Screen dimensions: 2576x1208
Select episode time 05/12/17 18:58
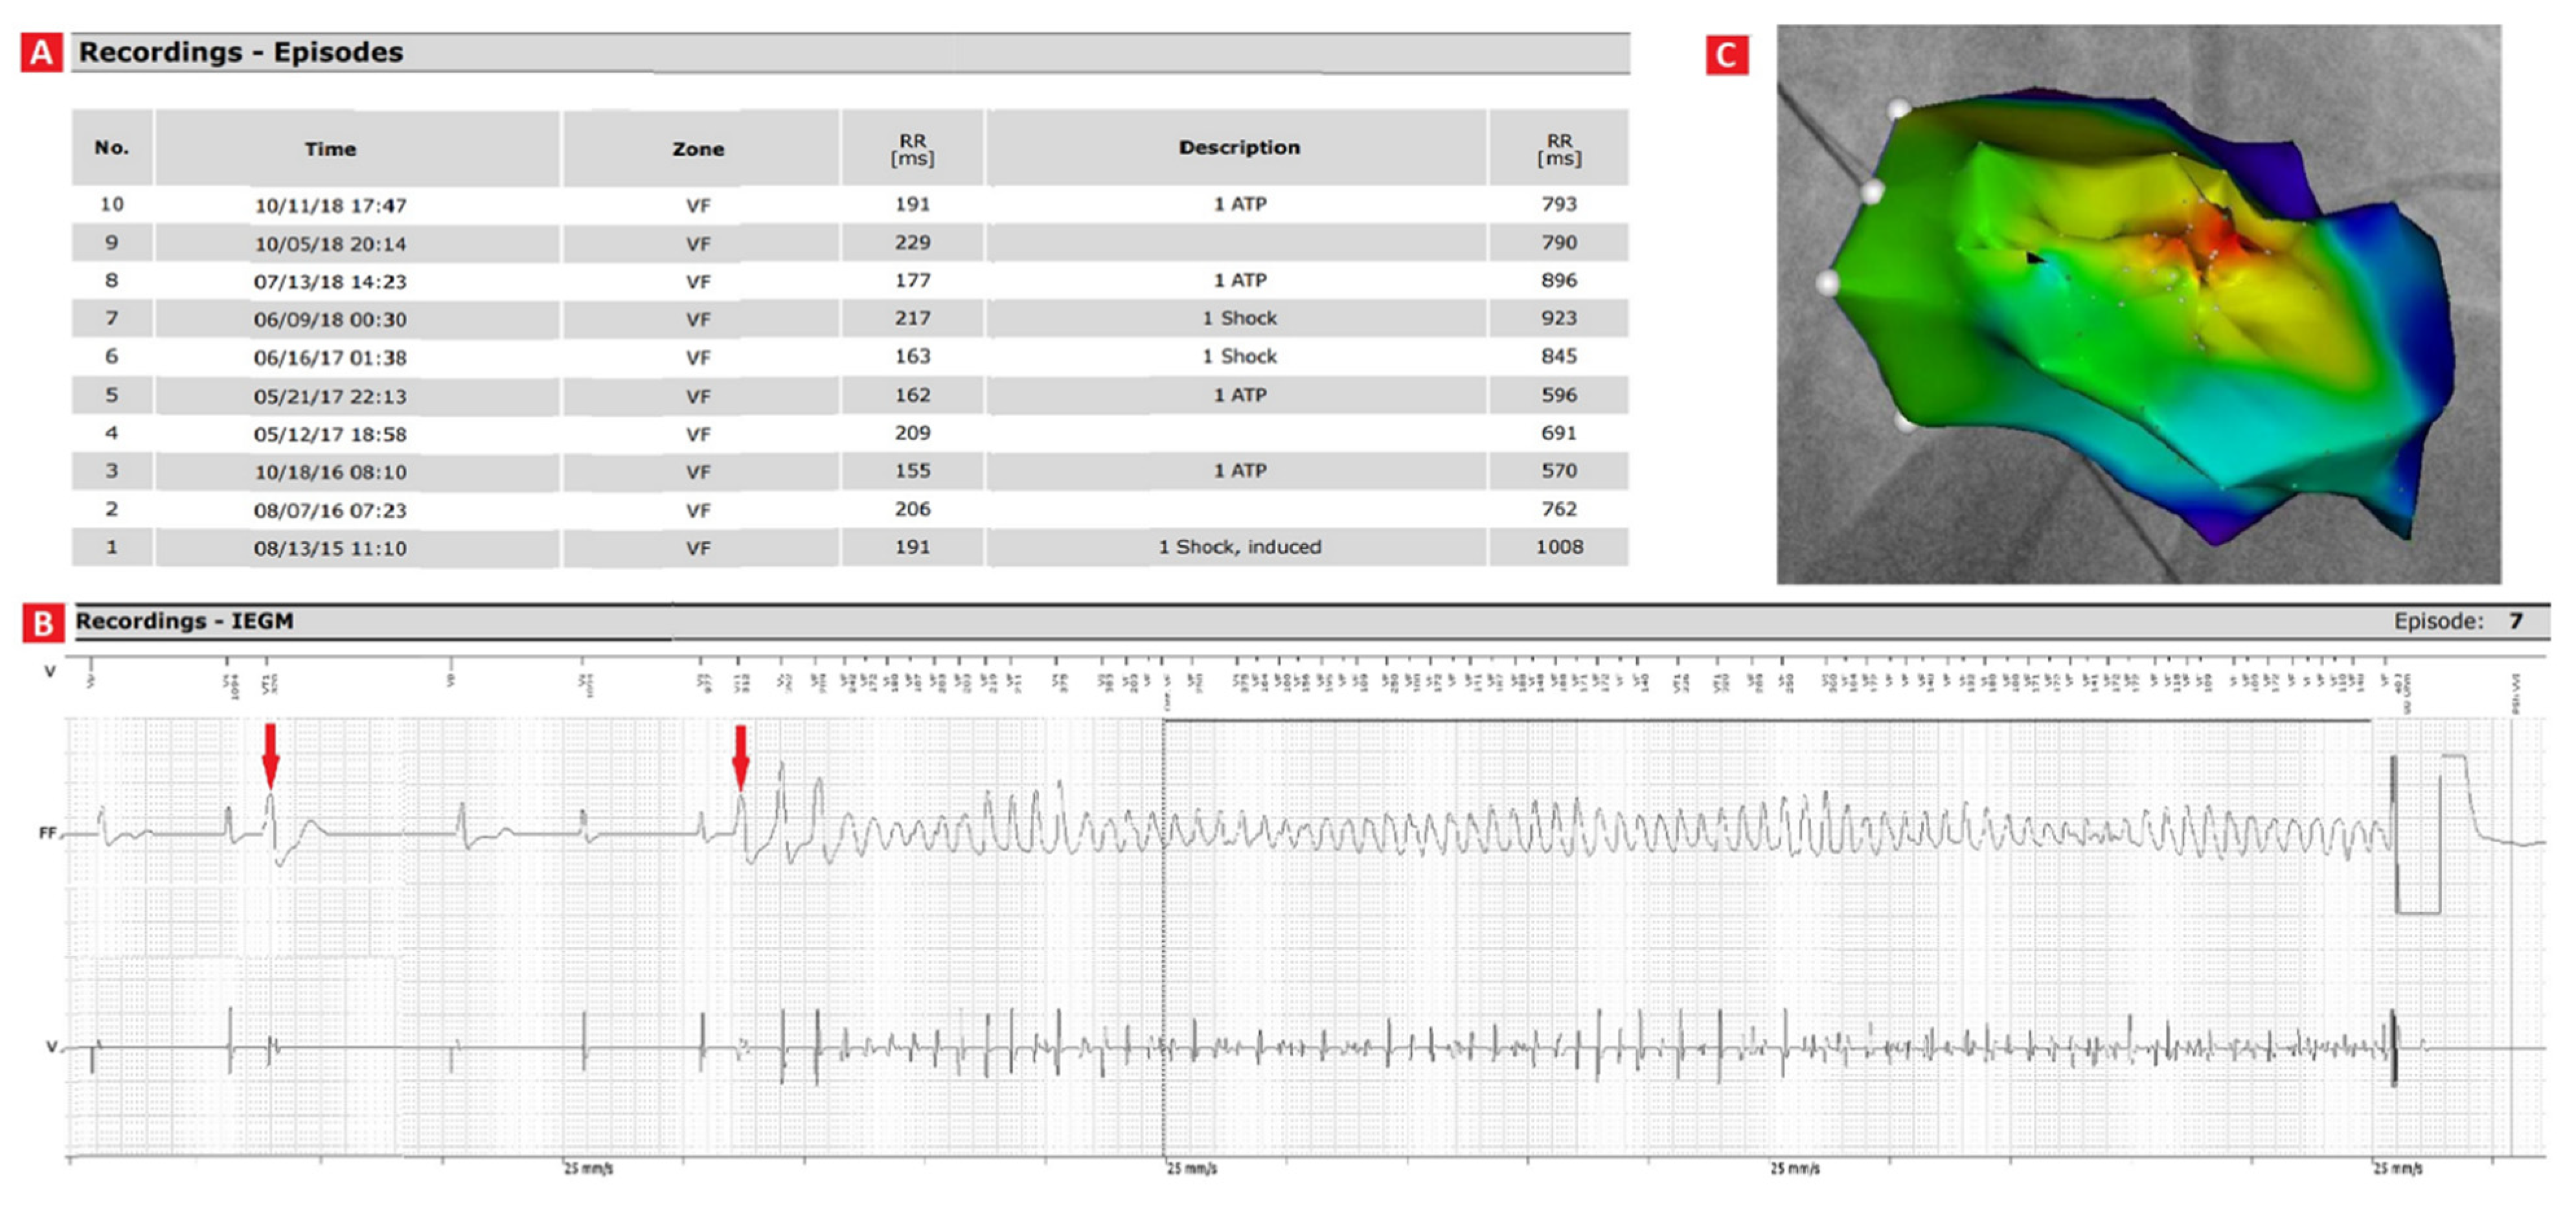(330, 434)
